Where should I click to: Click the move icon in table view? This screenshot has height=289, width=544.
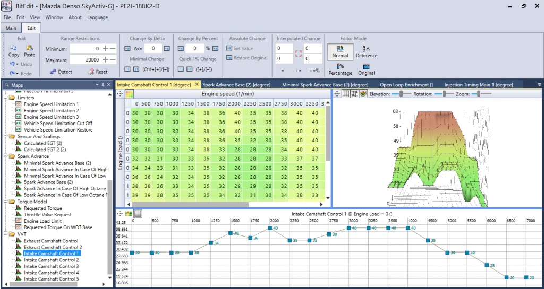(120, 94)
